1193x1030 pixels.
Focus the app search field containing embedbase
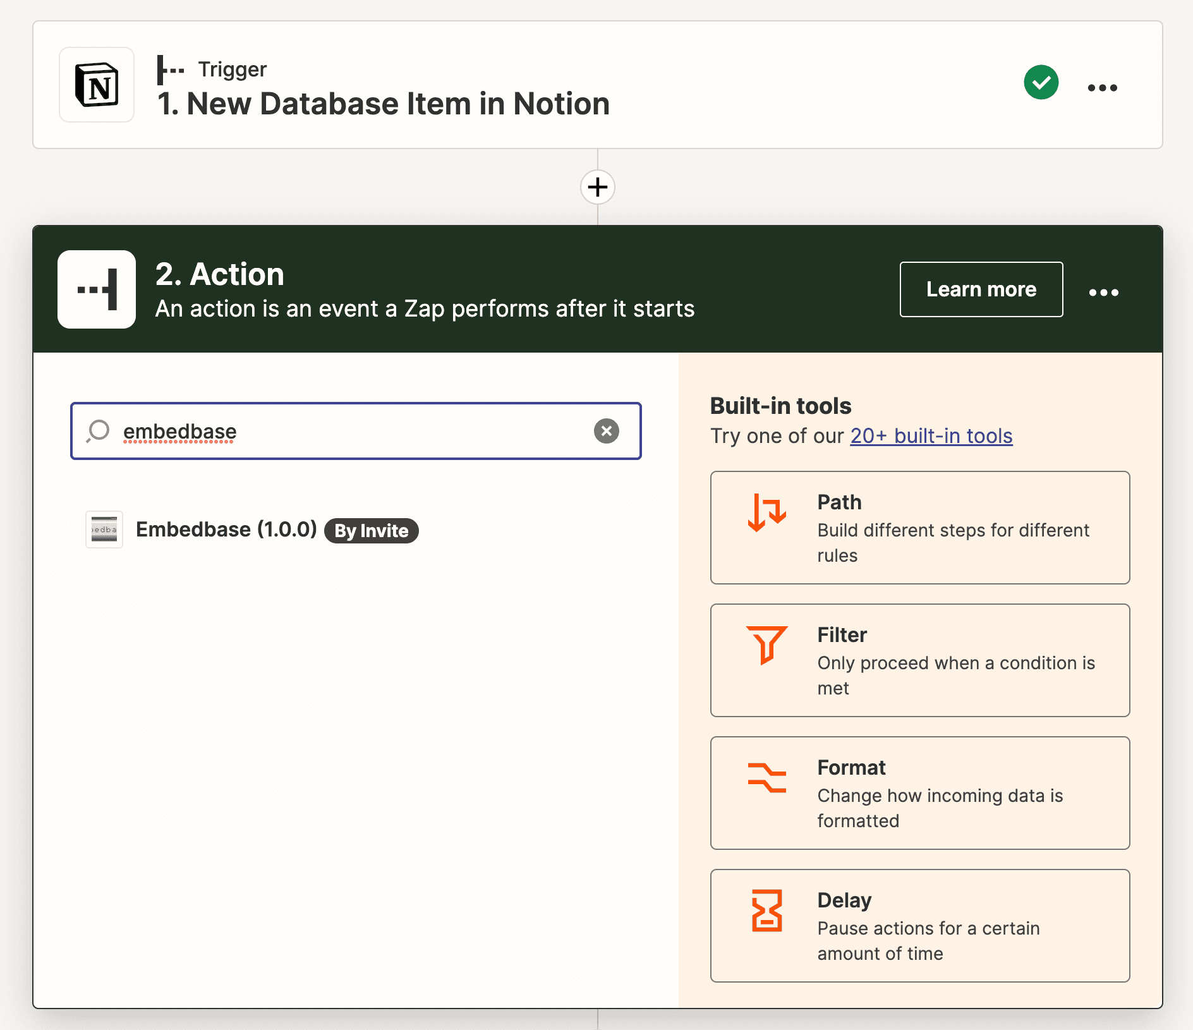(356, 431)
